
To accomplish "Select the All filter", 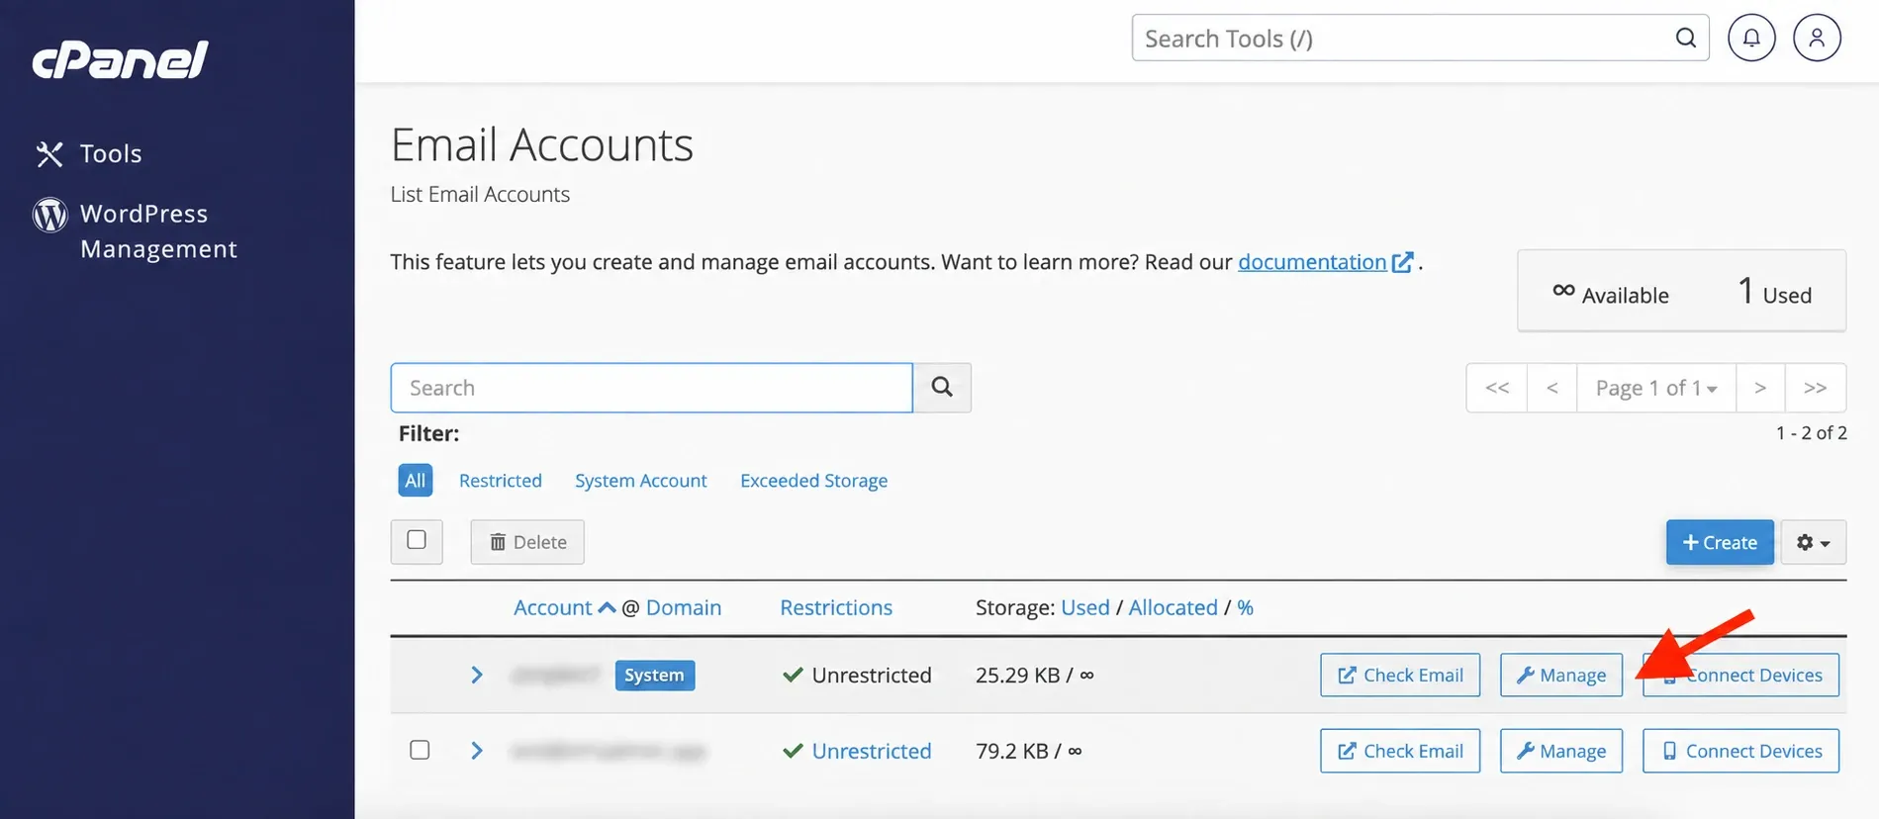I will click(x=416, y=481).
